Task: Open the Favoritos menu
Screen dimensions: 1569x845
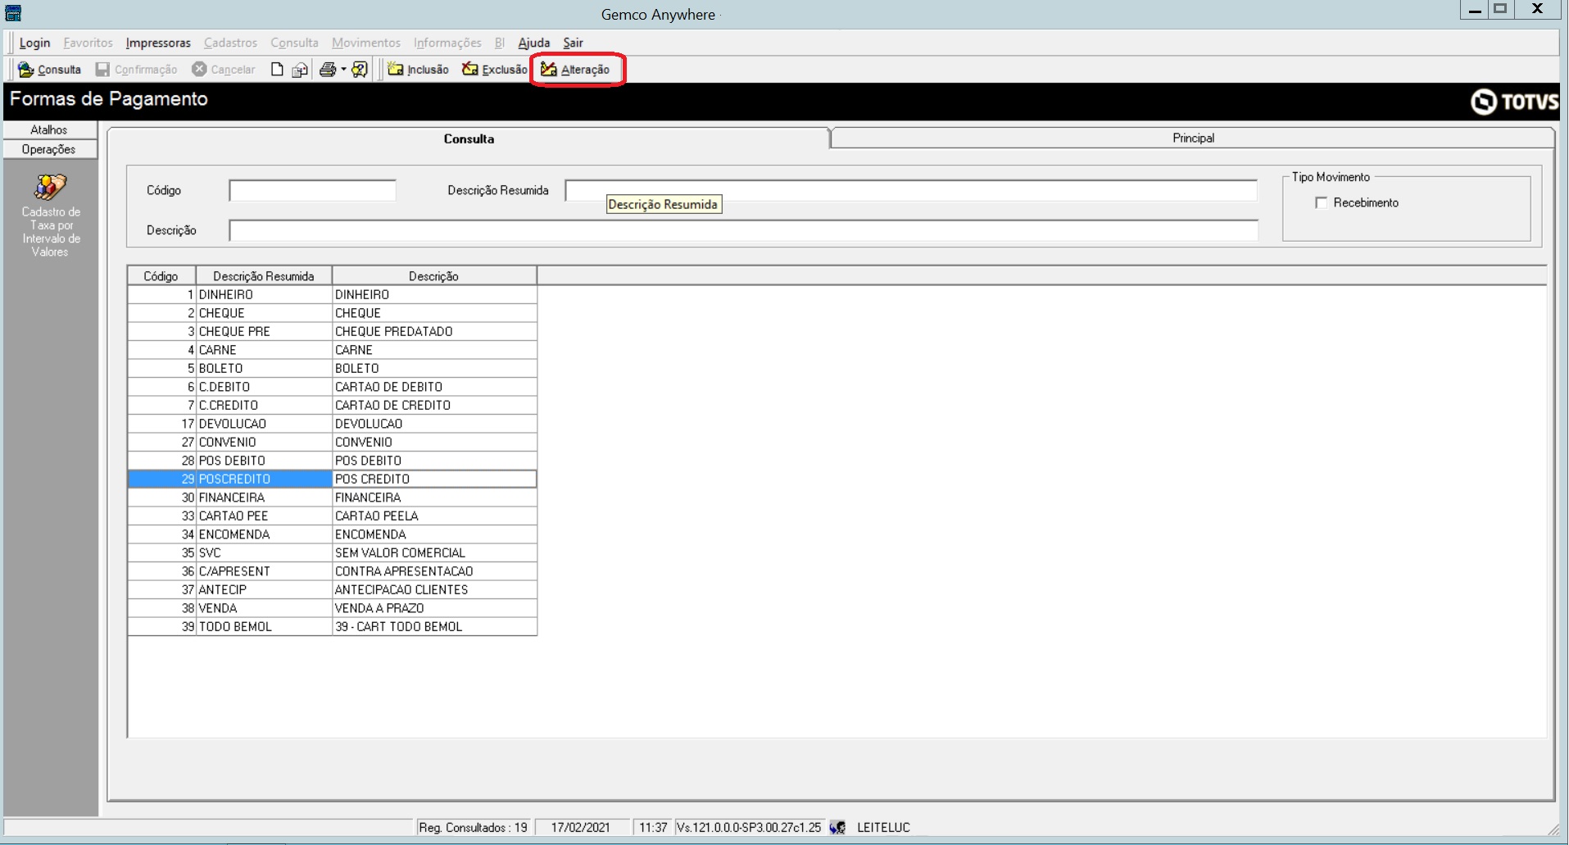Action: 88,43
